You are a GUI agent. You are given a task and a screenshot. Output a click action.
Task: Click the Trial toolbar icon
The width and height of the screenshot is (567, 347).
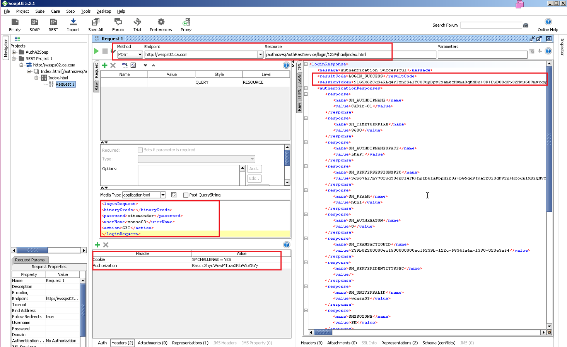137,25
